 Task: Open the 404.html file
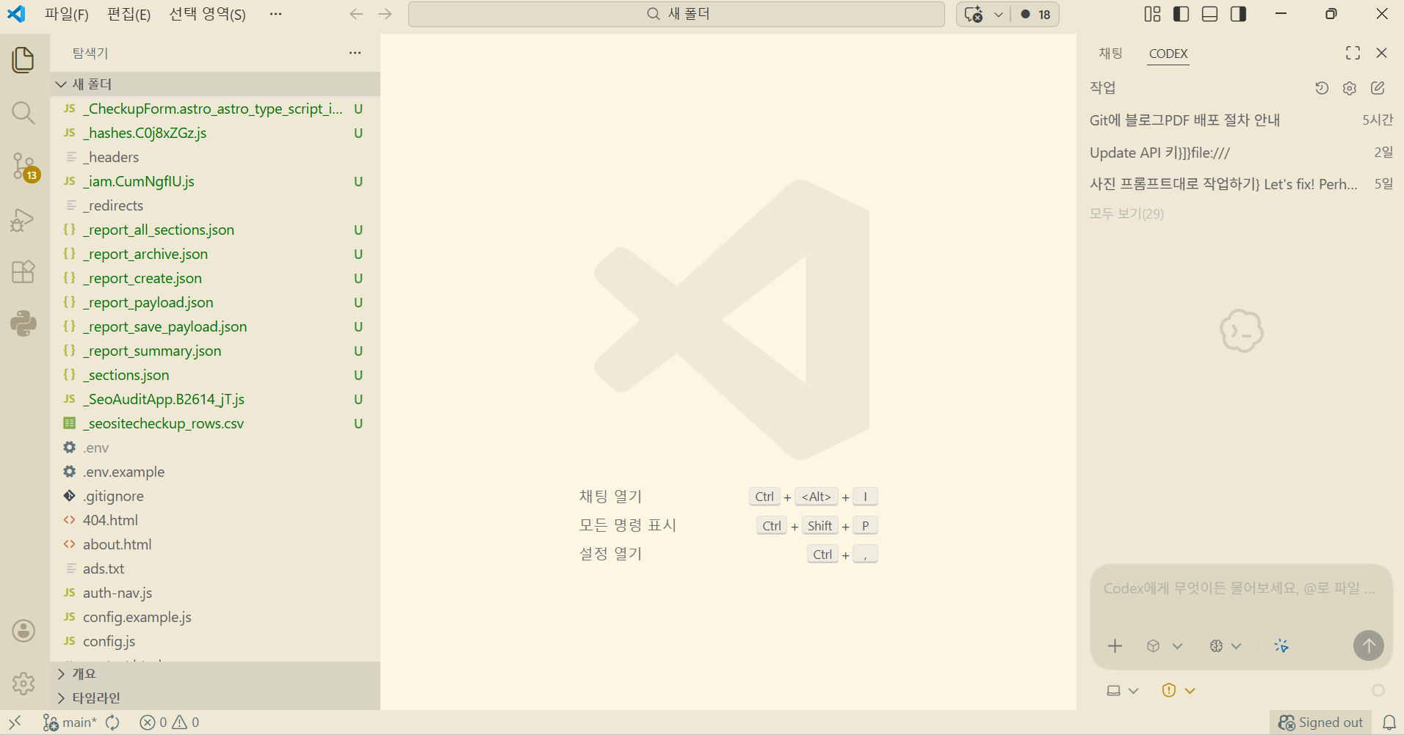coord(215,520)
